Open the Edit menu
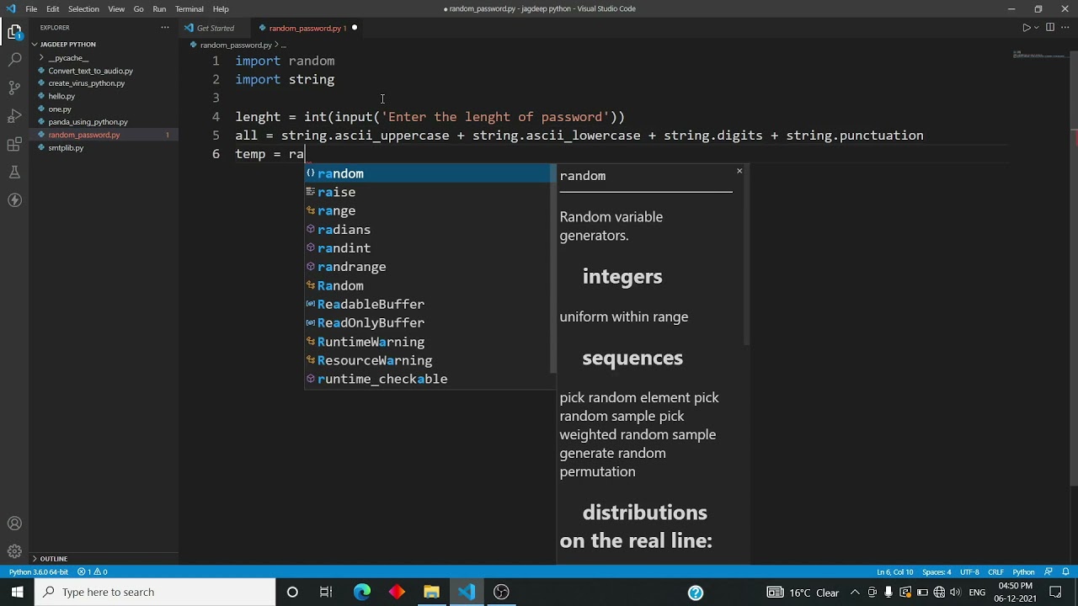This screenshot has height=606, width=1078. [x=53, y=8]
